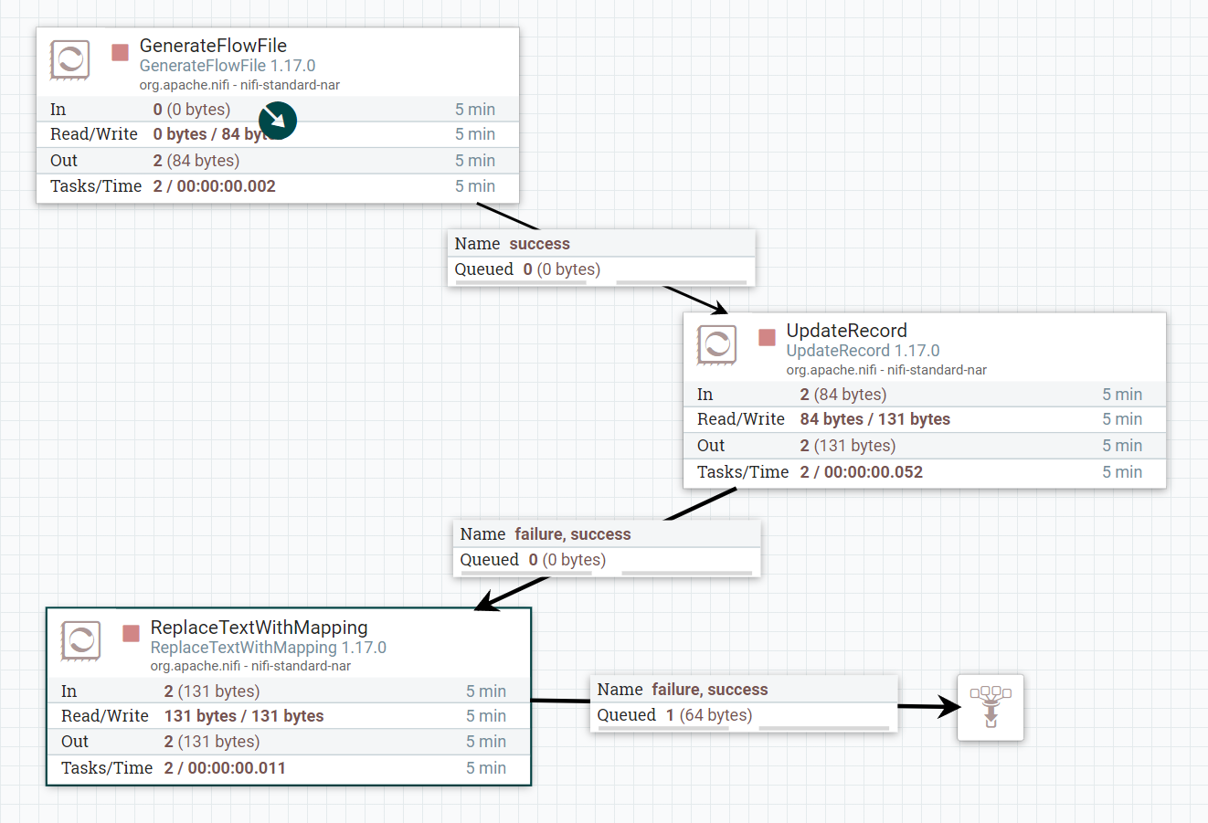Click the Tasks/Time row in UpdateRecord
1208x823 pixels.
click(924, 472)
